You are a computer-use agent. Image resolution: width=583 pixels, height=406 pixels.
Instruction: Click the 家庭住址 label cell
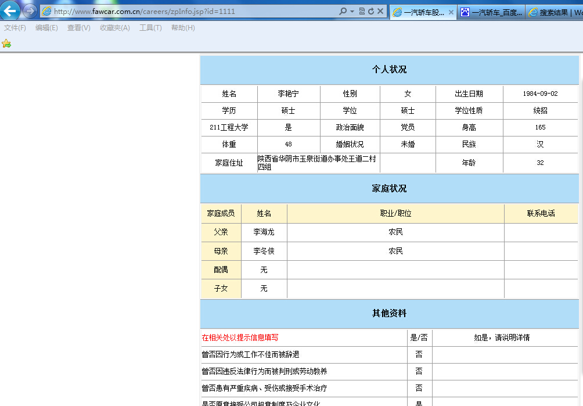229,163
